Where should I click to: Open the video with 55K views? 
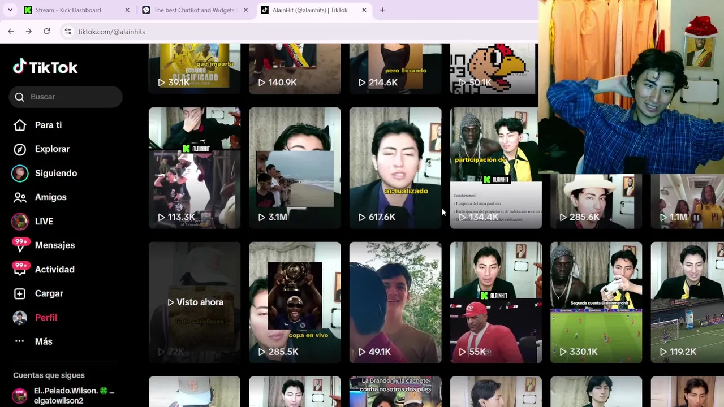pos(495,302)
